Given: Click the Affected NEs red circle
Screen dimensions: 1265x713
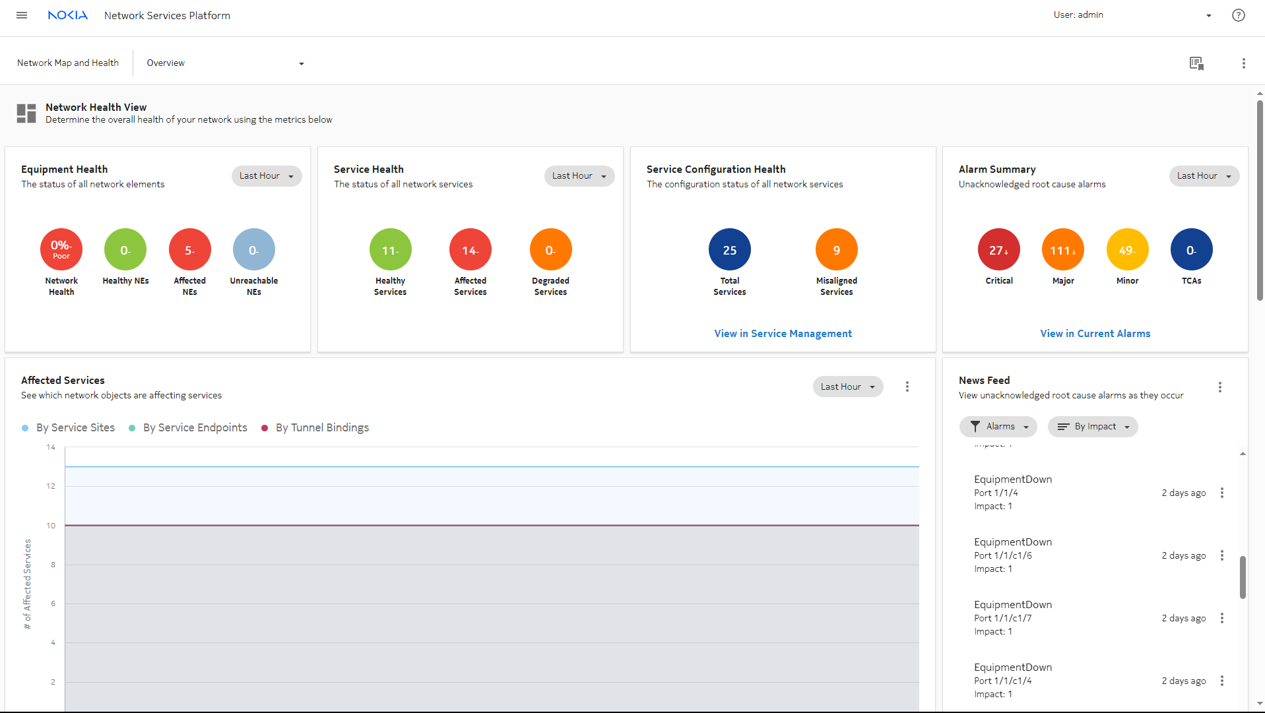Looking at the screenshot, I should (x=190, y=249).
